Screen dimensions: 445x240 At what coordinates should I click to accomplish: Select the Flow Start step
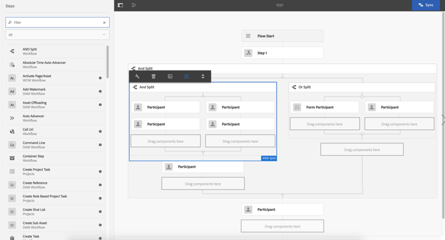click(282, 36)
